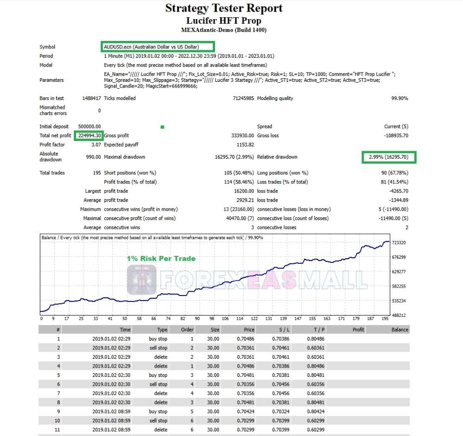Click the watermark logo icon in chart
The height and width of the screenshot is (436, 463).
pyautogui.click(x=142, y=280)
